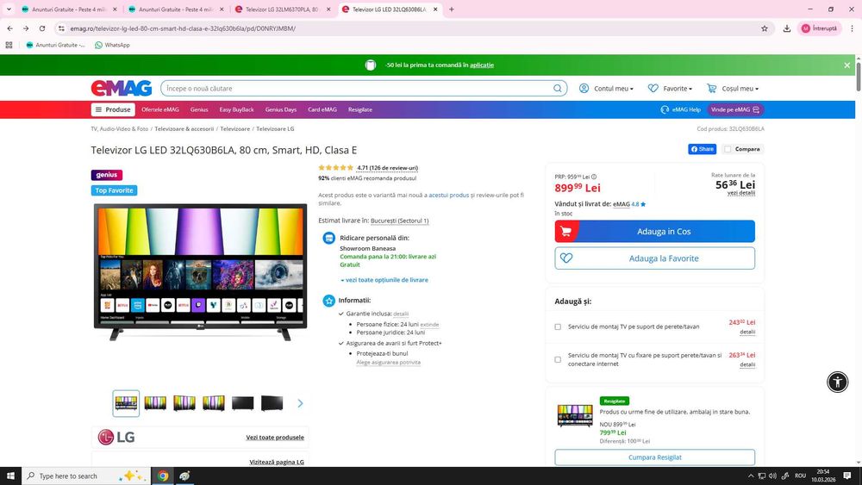The image size is (862, 485).
Task: Expand Coșul meu dropdown
Action: click(733, 89)
